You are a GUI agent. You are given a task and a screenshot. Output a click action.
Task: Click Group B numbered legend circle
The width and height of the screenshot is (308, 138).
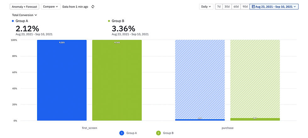coord(158,133)
